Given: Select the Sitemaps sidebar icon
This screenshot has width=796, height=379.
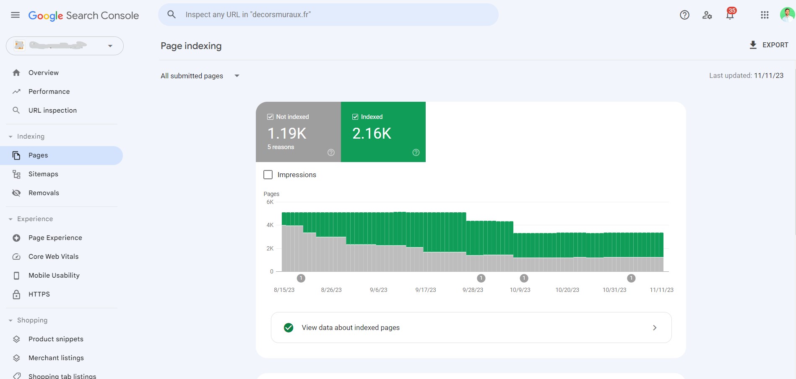Looking at the screenshot, I should coord(16,174).
